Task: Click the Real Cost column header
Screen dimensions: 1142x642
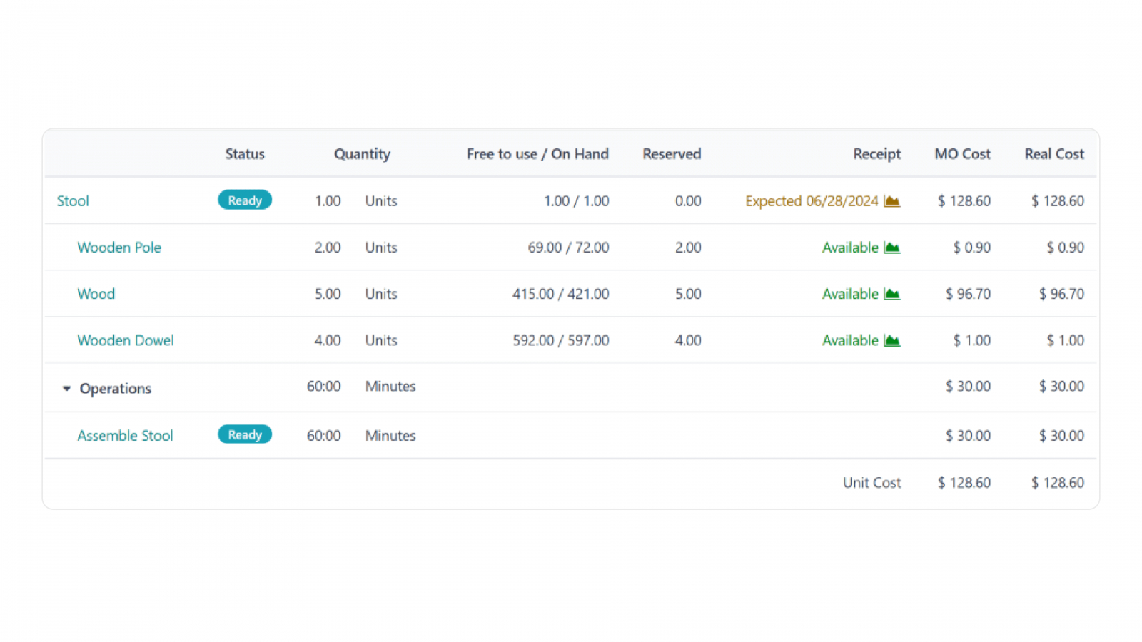Action: coord(1054,154)
